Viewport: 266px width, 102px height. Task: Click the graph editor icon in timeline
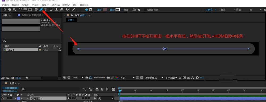coord(113,89)
